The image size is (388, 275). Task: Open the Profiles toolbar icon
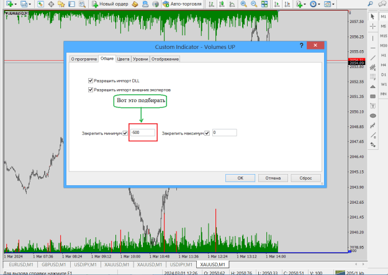24,4
